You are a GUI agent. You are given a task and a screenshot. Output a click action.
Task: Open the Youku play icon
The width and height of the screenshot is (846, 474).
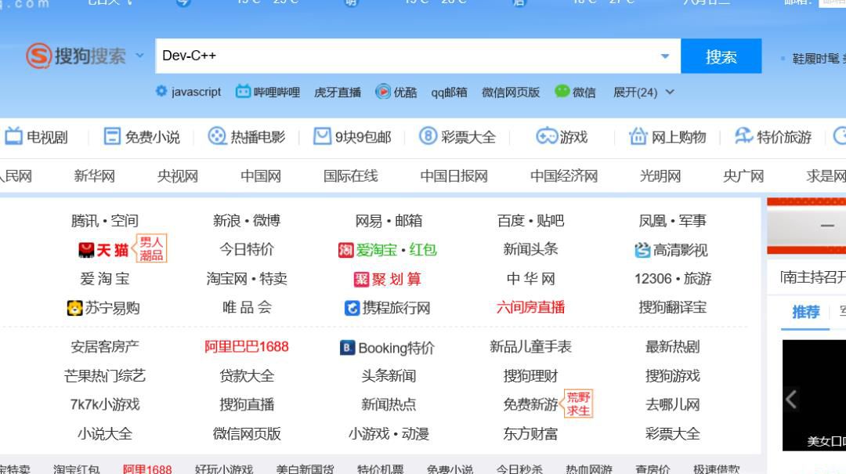pos(383,92)
